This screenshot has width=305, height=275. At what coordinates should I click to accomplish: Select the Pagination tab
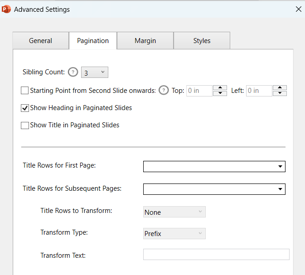(93, 41)
